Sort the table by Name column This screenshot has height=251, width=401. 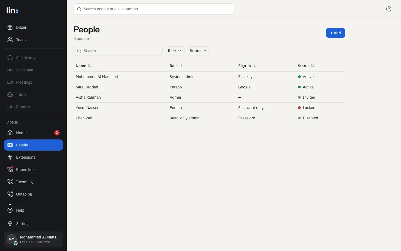click(x=84, y=66)
